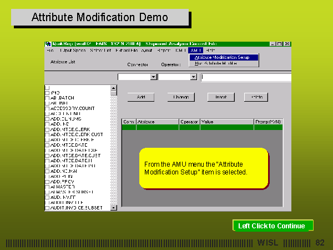Click Left Click to Continue button
The image size is (333, 250).
click(272, 226)
